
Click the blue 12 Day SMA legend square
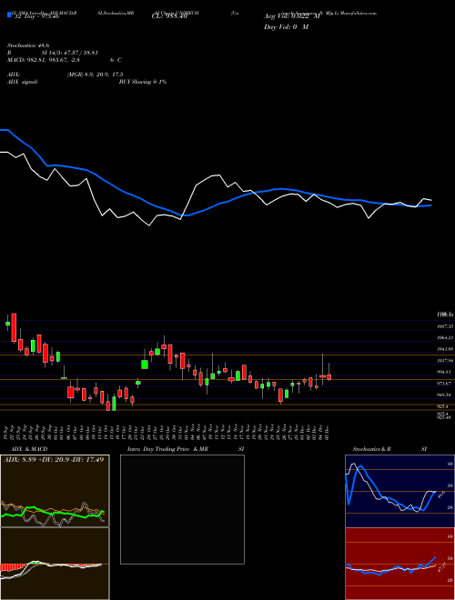(x=9, y=15)
